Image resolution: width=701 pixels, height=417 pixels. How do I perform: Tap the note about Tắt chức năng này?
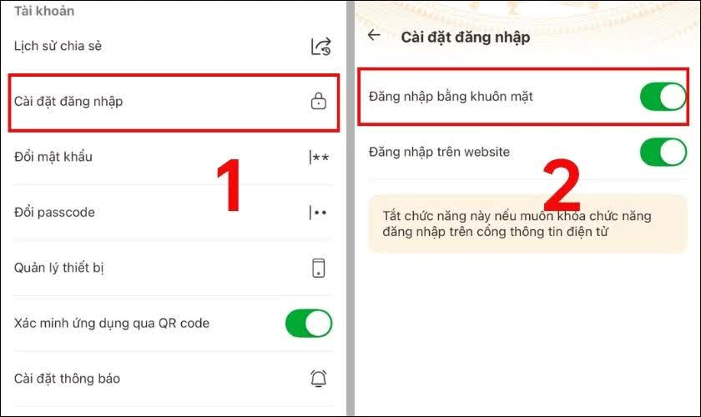click(527, 224)
